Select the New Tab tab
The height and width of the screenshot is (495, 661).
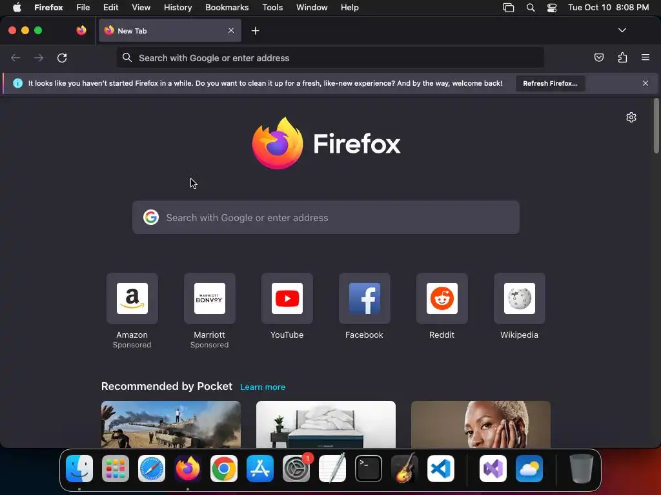pos(170,30)
